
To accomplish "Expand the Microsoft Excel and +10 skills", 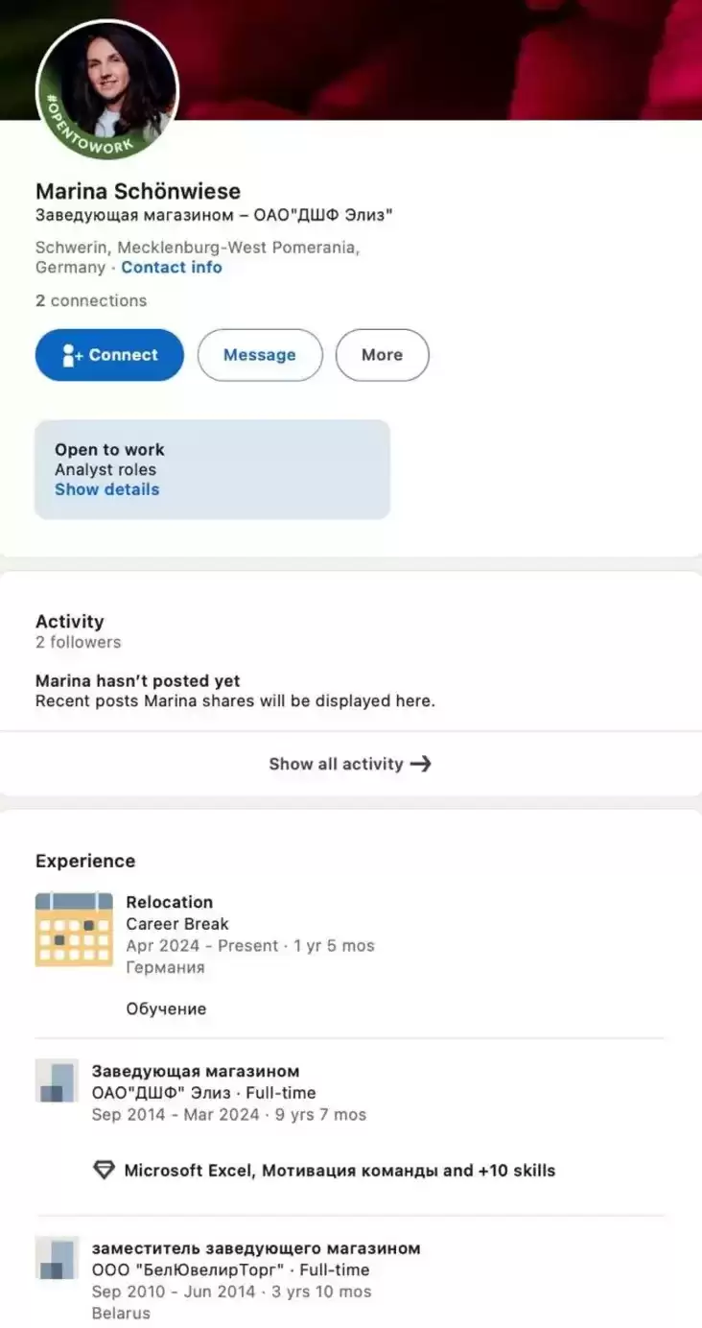I will 339,1171.
